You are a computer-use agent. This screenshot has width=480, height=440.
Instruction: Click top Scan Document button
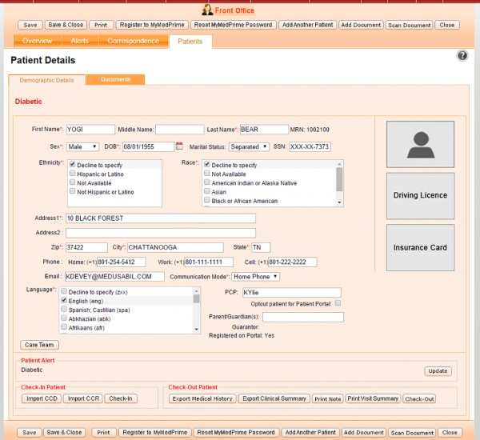[x=410, y=26]
